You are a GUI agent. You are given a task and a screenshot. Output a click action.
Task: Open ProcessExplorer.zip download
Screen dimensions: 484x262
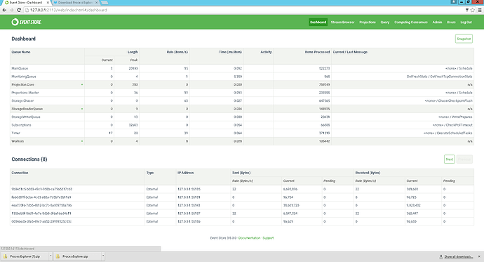[77, 256]
